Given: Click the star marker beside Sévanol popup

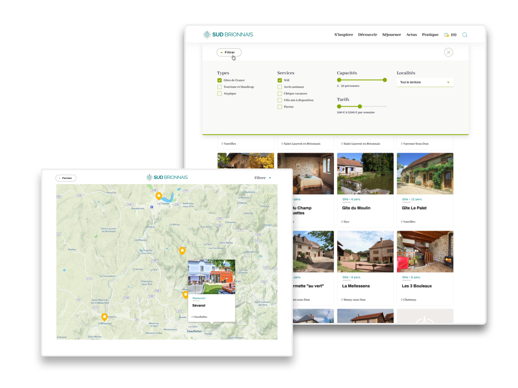Looking at the screenshot, I should click(185, 295).
